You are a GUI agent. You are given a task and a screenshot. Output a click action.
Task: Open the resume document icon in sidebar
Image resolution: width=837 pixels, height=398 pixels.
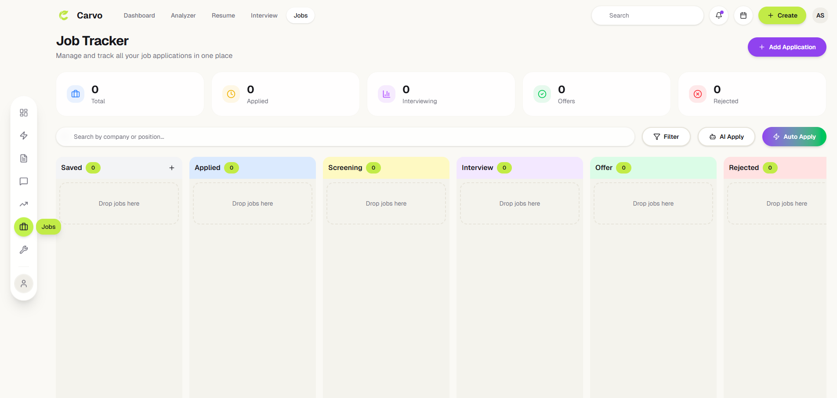[x=24, y=158]
